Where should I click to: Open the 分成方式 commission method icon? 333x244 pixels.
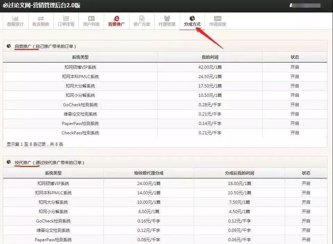coord(192,22)
